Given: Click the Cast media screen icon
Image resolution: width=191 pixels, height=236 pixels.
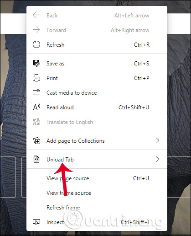Looking at the screenshot, I should click(36, 92).
